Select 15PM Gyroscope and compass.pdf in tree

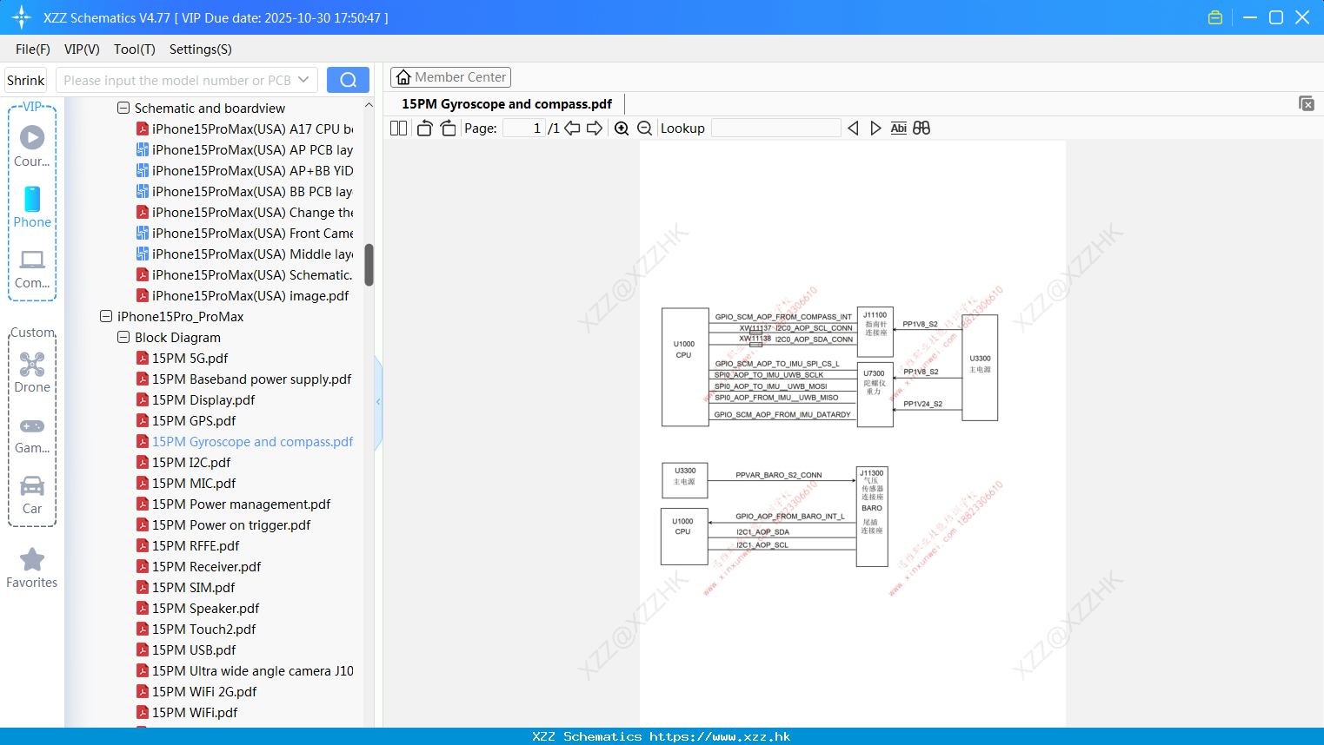(245, 442)
